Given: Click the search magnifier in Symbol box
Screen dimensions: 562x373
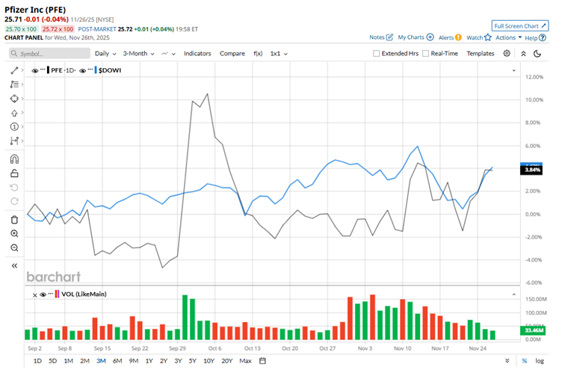Looking at the screenshot, I should [x=14, y=53].
